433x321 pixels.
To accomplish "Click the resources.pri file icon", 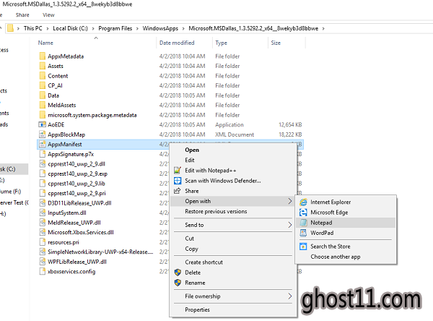I will [x=43, y=242].
